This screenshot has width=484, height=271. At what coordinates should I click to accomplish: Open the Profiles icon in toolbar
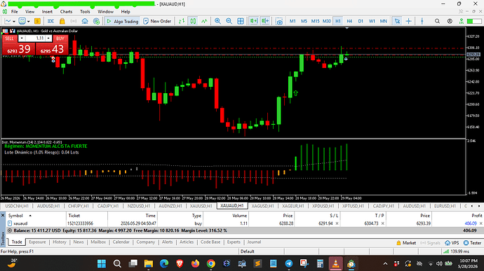[22, 21]
